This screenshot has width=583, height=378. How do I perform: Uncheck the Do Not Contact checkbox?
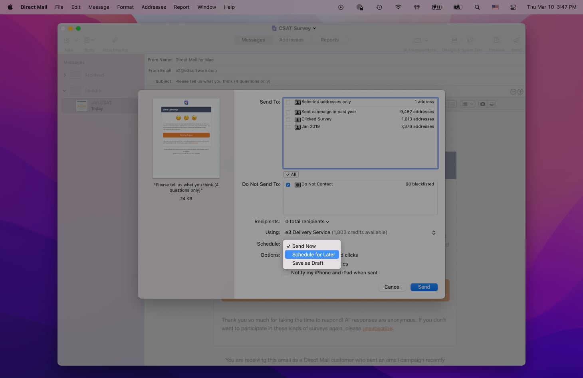(x=288, y=185)
